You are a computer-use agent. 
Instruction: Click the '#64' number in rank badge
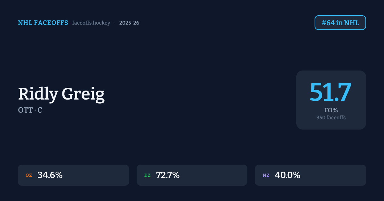(x=328, y=23)
